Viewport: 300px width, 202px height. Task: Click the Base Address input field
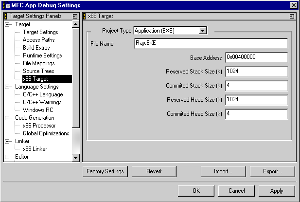(257, 57)
